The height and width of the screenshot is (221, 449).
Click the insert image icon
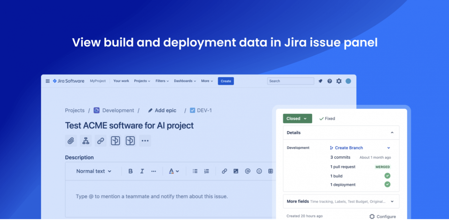click(x=236, y=171)
